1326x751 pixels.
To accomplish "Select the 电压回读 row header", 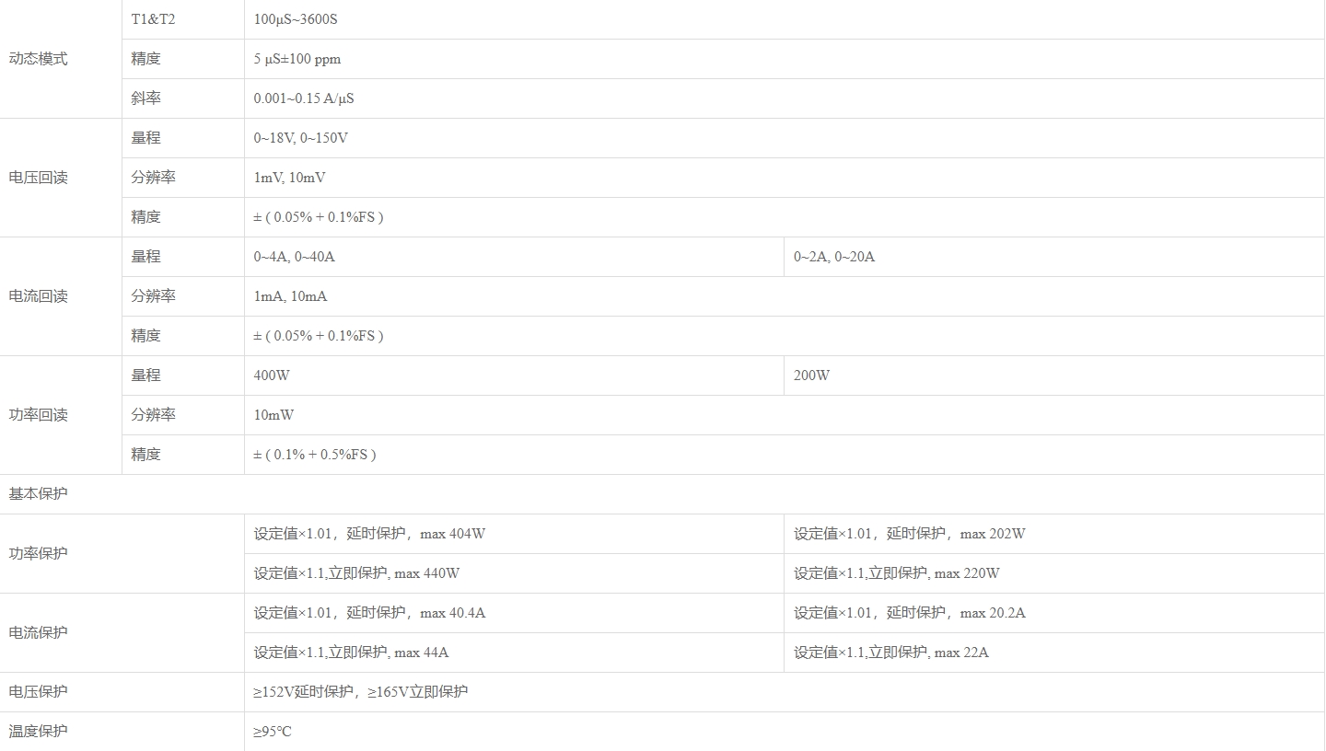I will (61, 178).
